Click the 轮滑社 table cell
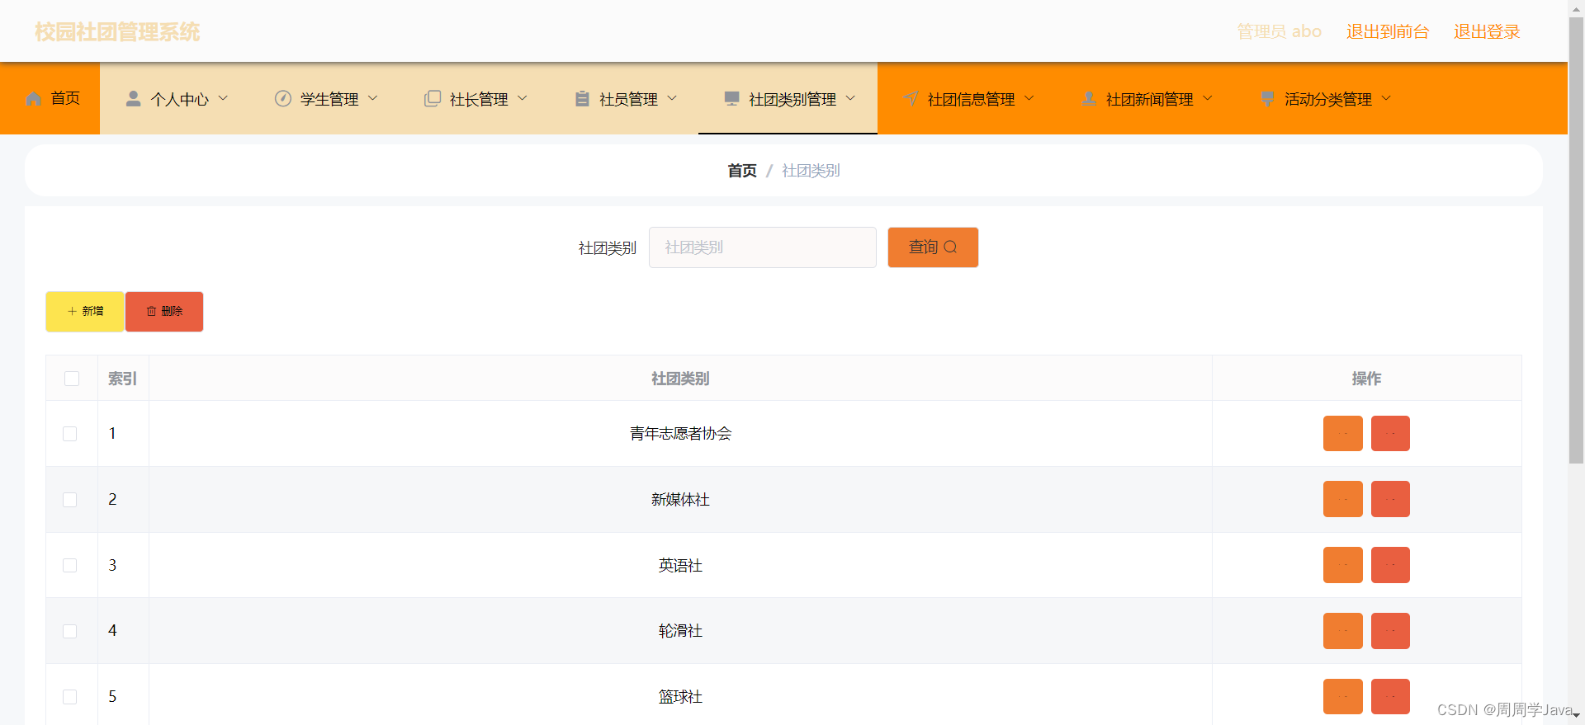The image size is (1585, 725). point(680,631)
